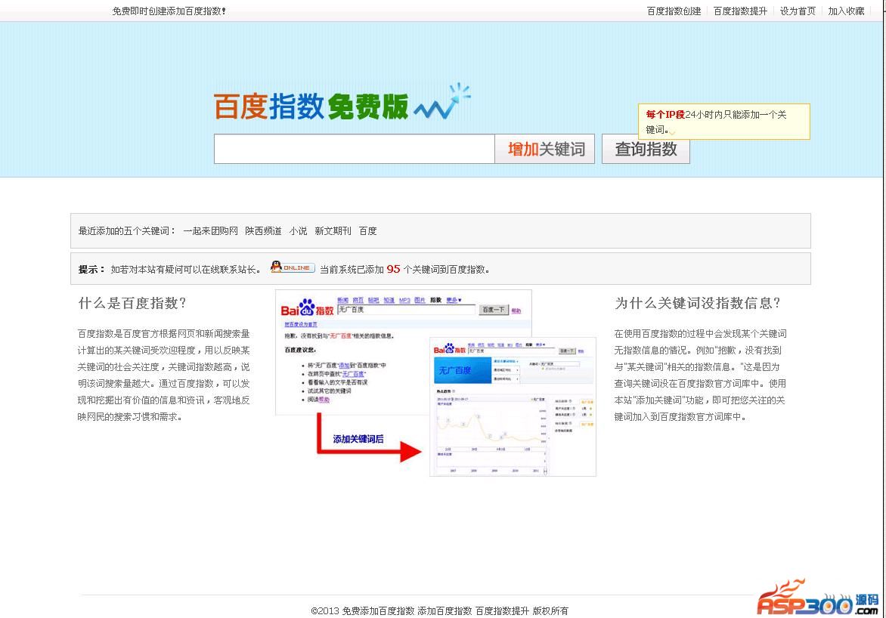Screen dimensions: 886x618
Task: Open recent keyword 百度
Action: point(368,231)
